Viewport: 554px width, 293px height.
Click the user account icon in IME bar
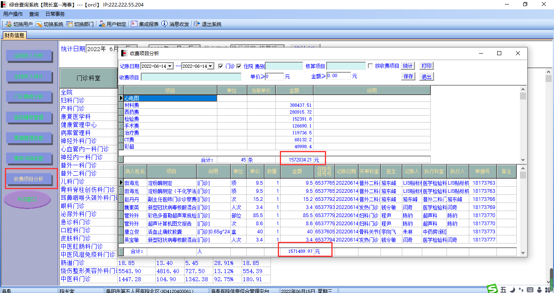539,289
